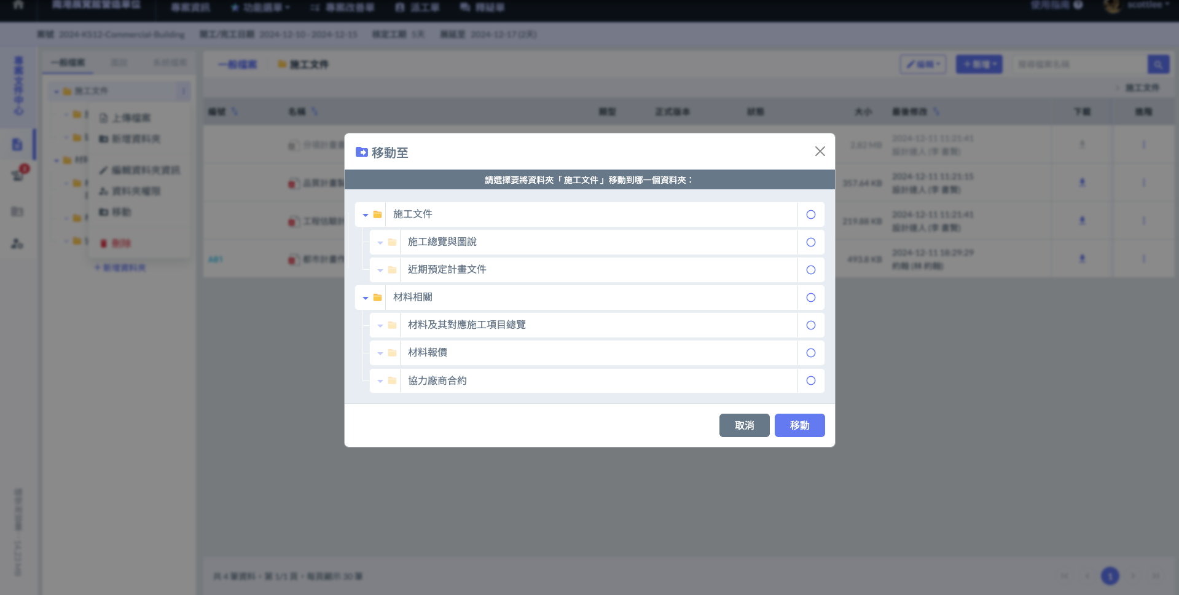Expand the 近期預定計畫文件 subfolder arrow

380,270
